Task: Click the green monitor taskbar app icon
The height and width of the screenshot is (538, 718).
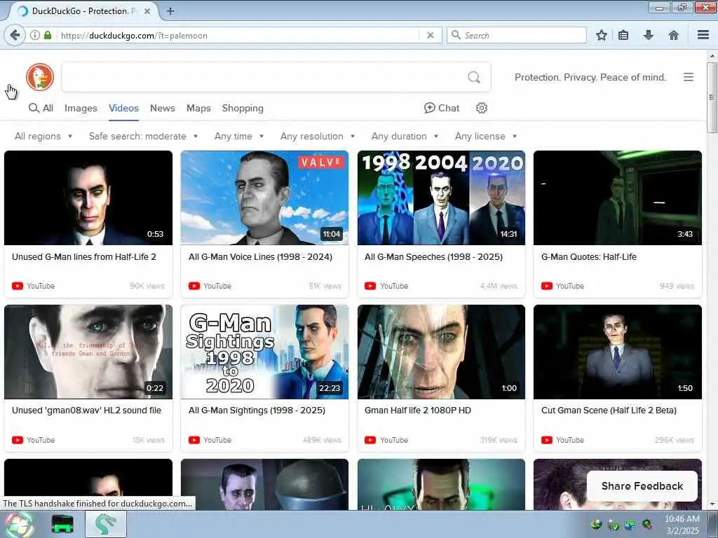Action: (x=62, y=525)
